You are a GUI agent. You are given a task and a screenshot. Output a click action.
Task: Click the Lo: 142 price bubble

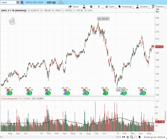(x=121, y=90)
